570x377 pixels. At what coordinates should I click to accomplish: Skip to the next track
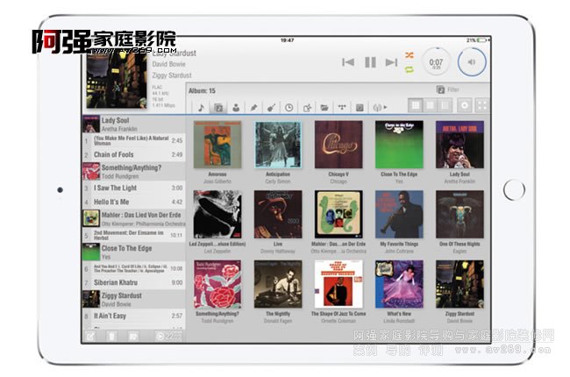pyautogui.click(x=391, y=62)
